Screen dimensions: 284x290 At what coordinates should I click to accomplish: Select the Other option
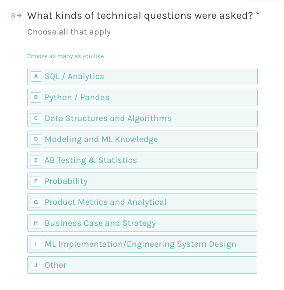[x=142, y=265]
